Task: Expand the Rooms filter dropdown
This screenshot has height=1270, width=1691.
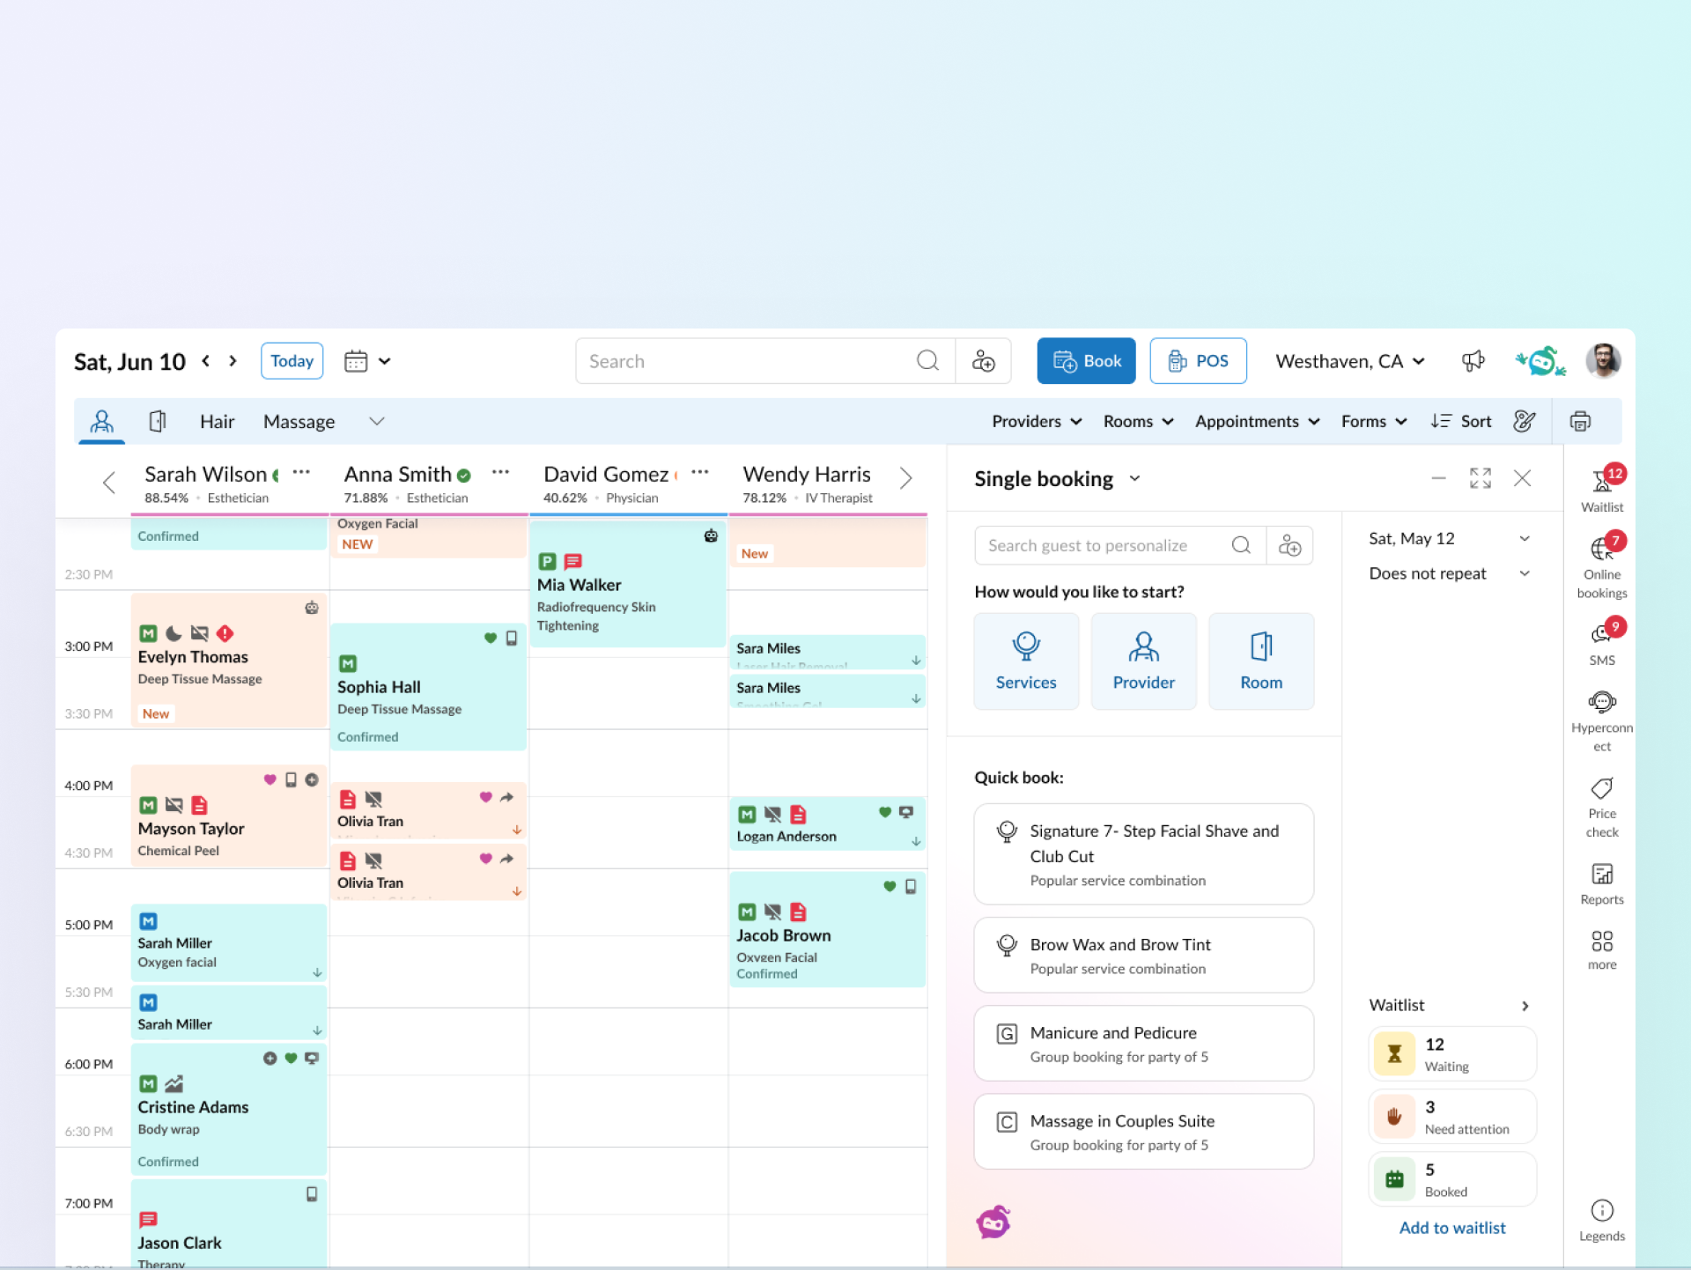Action: click(1139, 421)
